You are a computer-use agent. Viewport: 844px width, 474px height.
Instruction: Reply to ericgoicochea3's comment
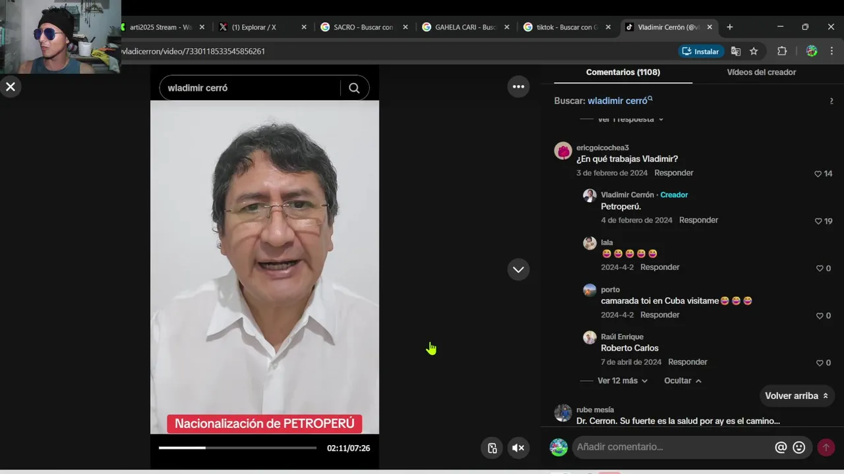pyautogui.click(x=674, y=173)
